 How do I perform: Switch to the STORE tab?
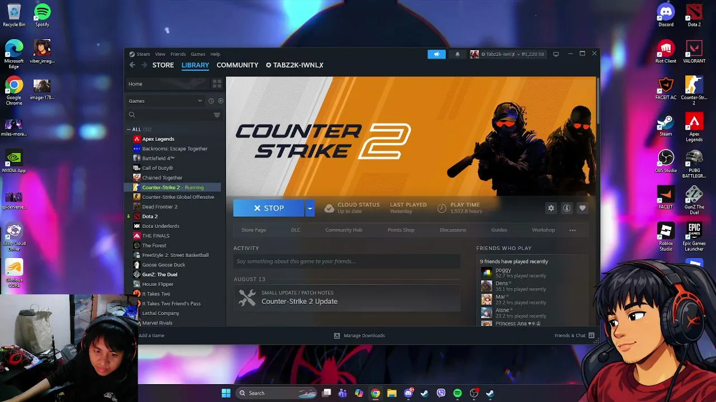coord(163,65)
